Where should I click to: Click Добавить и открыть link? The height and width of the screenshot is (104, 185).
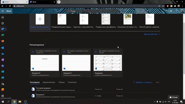coord(143,82)
